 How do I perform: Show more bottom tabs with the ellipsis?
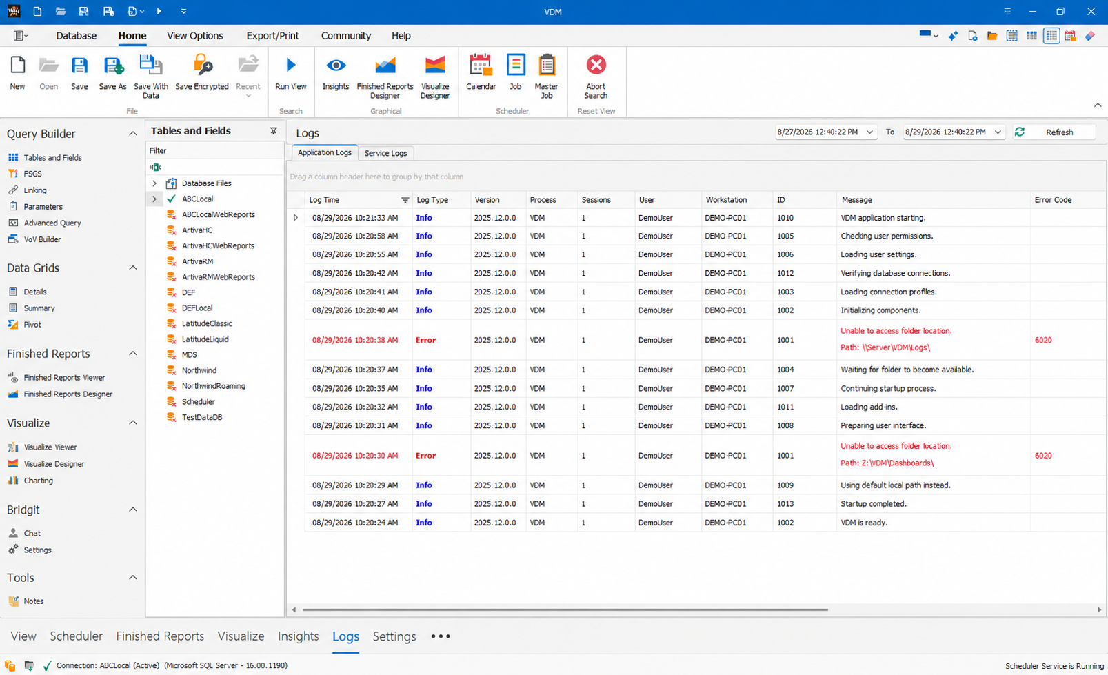[441, 636]
